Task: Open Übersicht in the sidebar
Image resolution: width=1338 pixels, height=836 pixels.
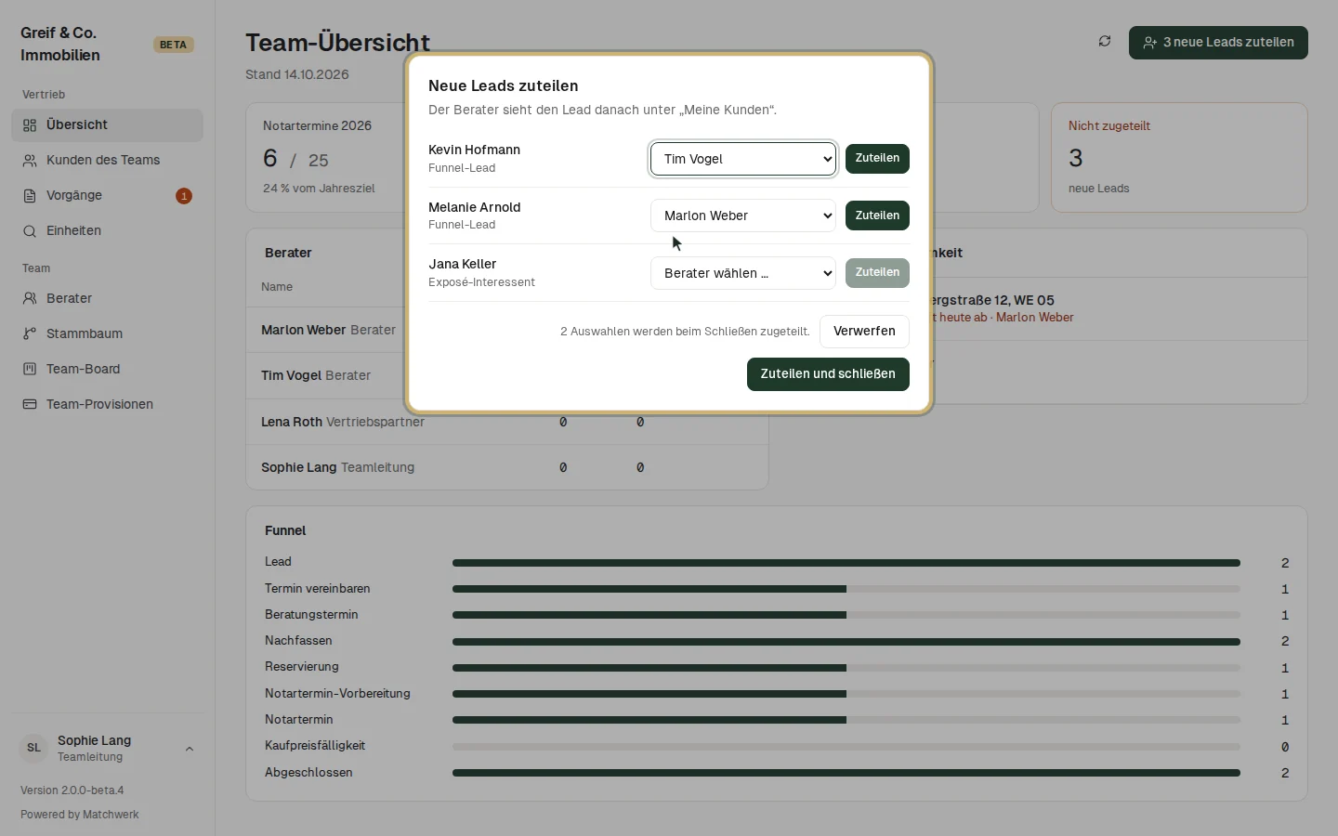Action: (x=107, y=125)
